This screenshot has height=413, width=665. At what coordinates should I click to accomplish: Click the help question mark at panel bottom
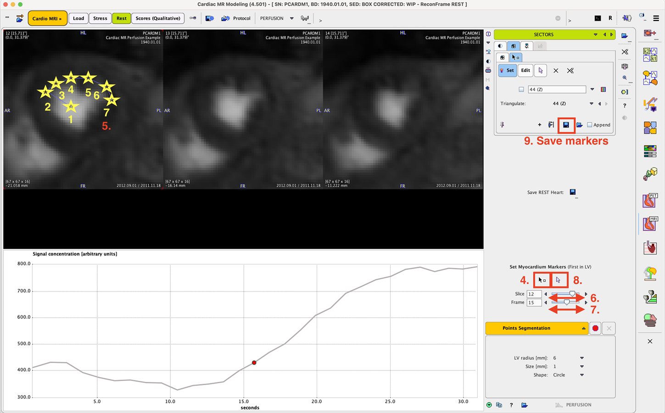(x=511, y=405)
